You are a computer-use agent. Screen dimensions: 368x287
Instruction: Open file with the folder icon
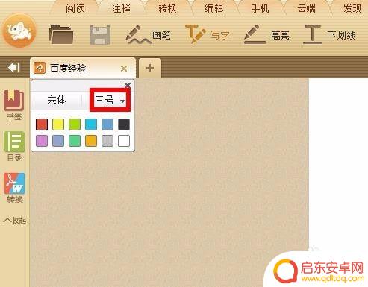tap(61, 34)
